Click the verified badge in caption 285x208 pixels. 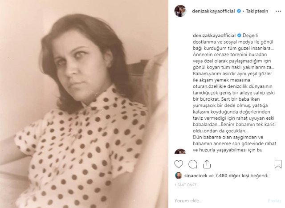239,36
